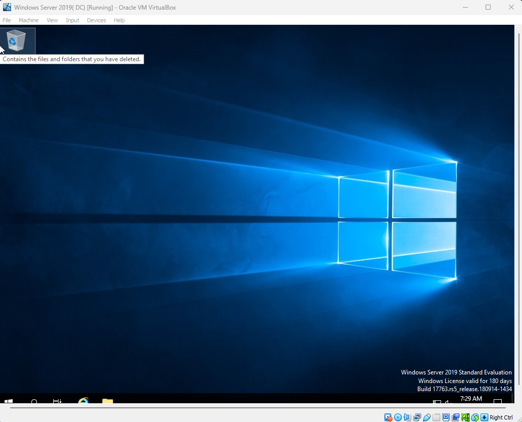Click the shared folders indicator icon
Screen dimensions: 522x422
click(x=437, y=417)
